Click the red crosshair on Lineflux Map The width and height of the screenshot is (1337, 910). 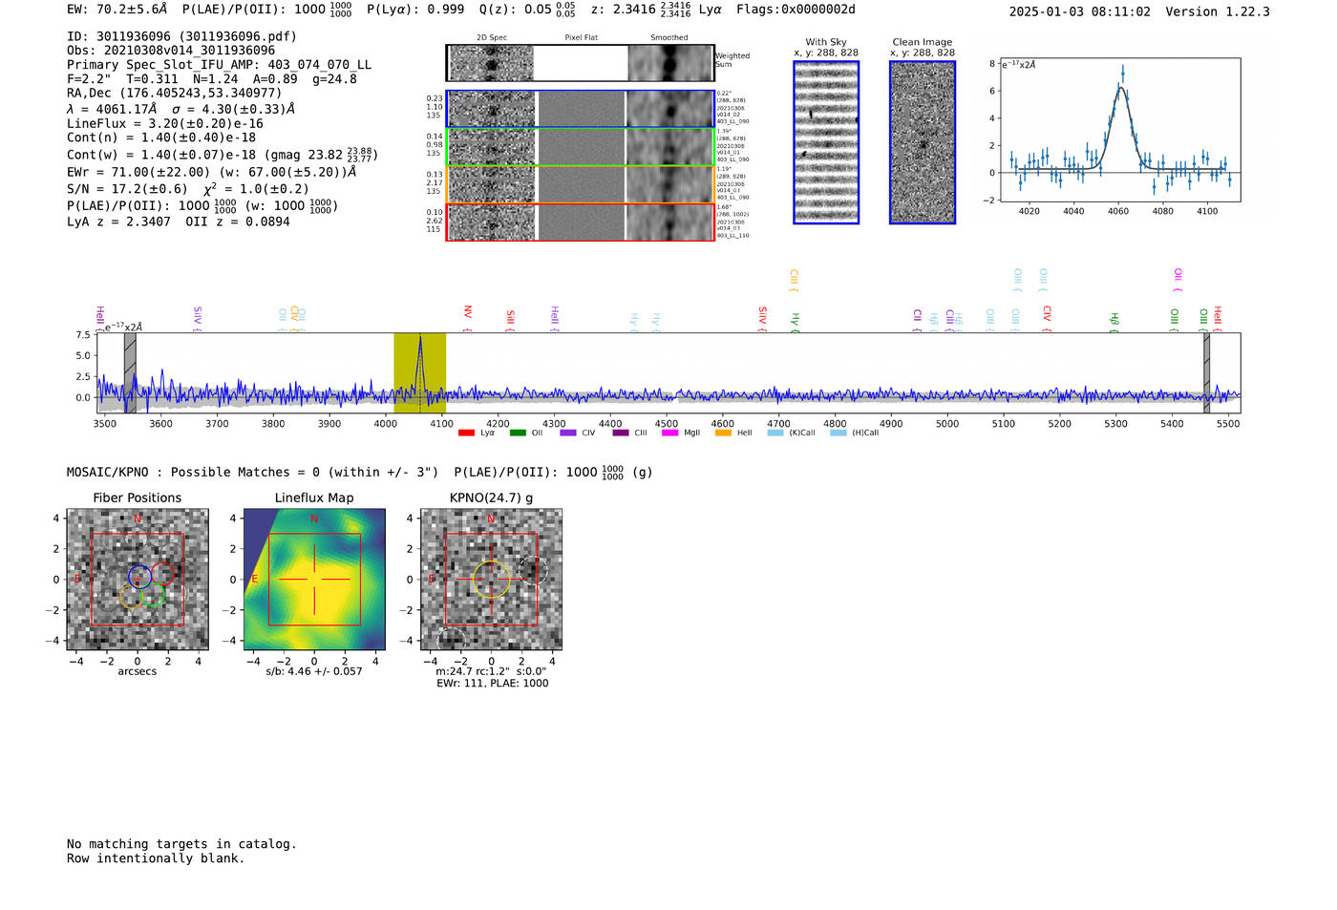314,580
